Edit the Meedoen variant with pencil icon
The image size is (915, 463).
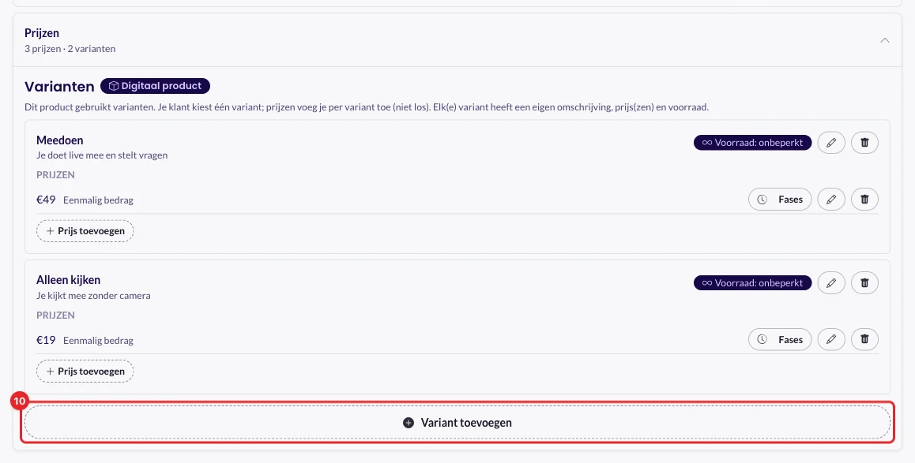(831, 143)
